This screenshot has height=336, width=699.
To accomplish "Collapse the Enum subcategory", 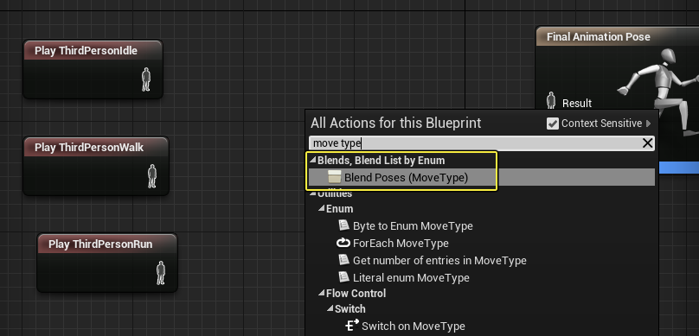I will click(x=322, y=208).
